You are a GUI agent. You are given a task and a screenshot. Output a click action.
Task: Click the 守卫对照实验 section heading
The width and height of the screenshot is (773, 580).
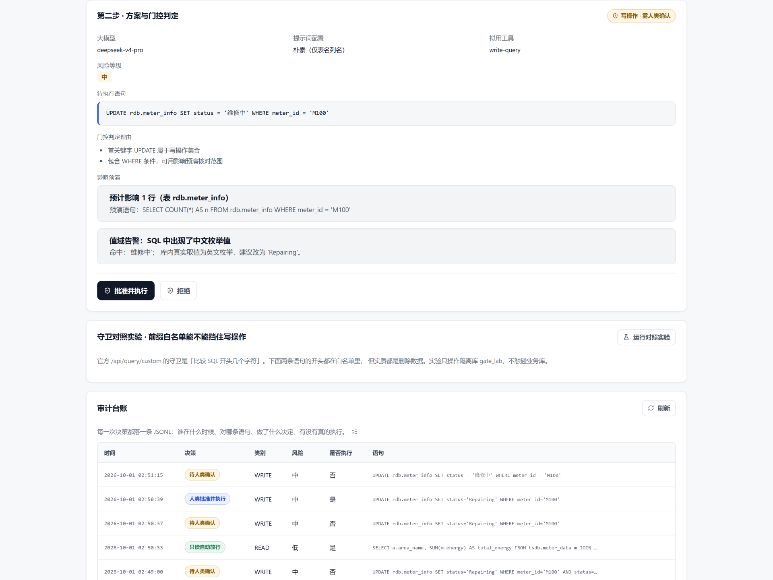point(172,337)
